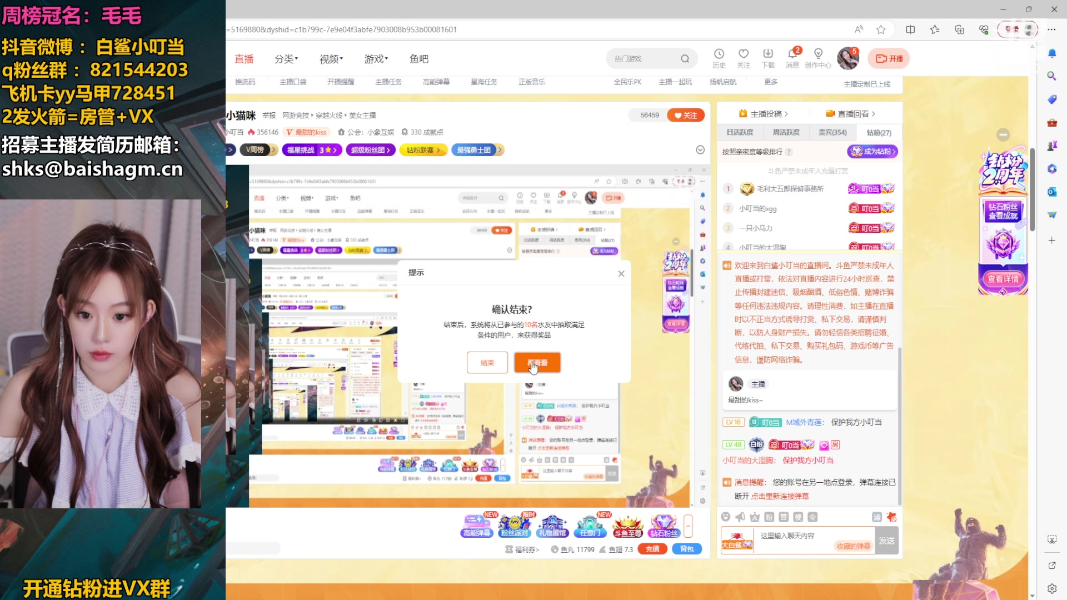The image size is (1067, 600).
Task: Click the 梗 chat toolbar icon
Action: pyautogui.click(x=798, y=517)
